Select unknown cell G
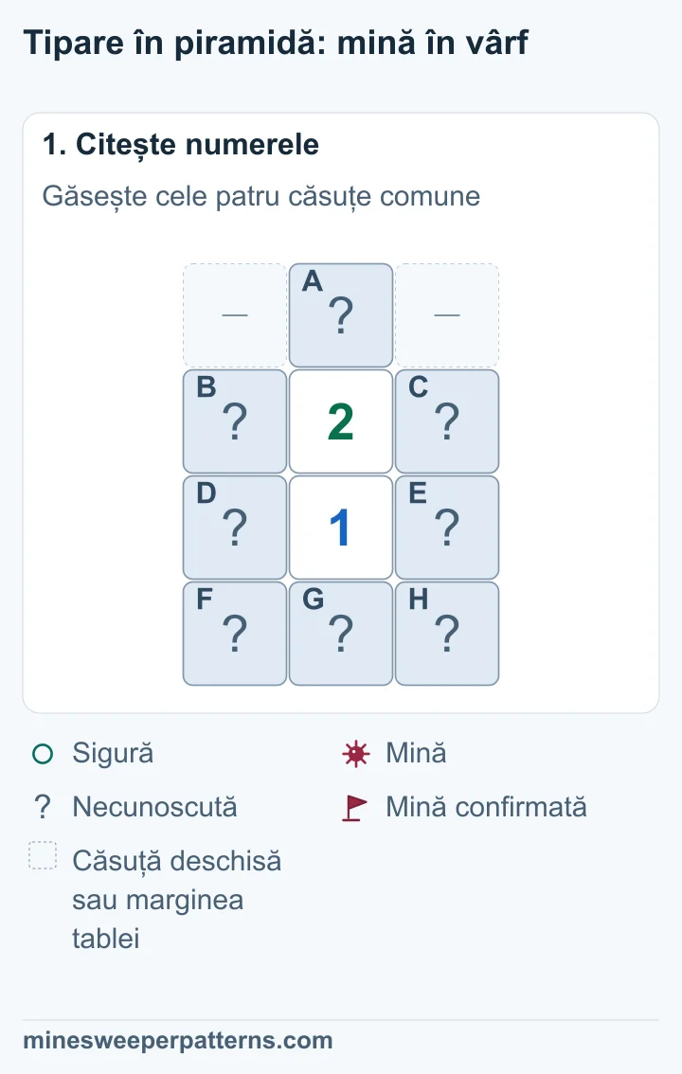 tap(341, 634)
